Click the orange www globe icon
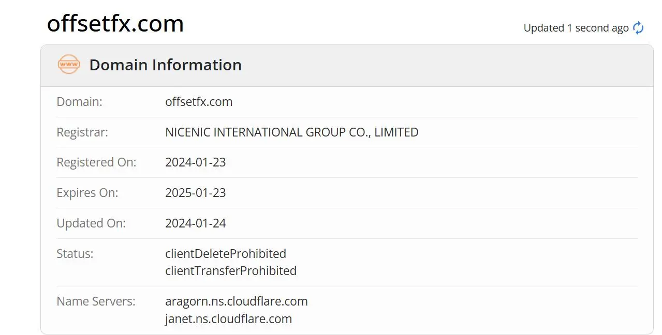Viewport: 662px width, 335px height. (x=68, y=65)
